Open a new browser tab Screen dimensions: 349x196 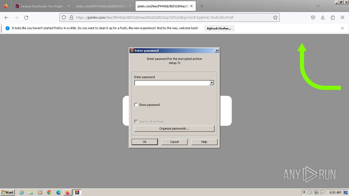201,6
